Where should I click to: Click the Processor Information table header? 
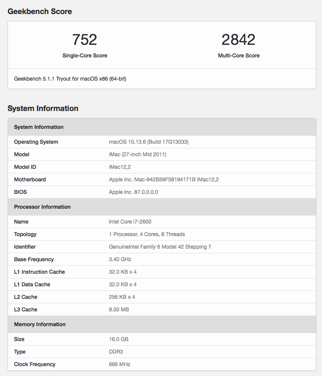coord(162,207)
